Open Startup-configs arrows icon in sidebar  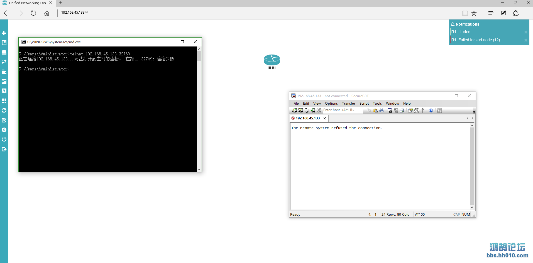tap(4, 62)
